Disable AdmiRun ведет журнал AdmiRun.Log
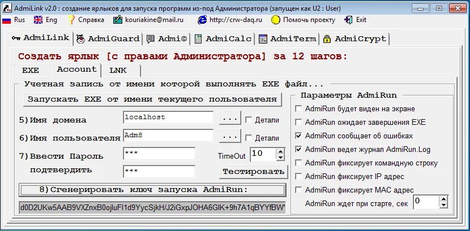The width and height of the screenshot is (470, 231). 298,150
